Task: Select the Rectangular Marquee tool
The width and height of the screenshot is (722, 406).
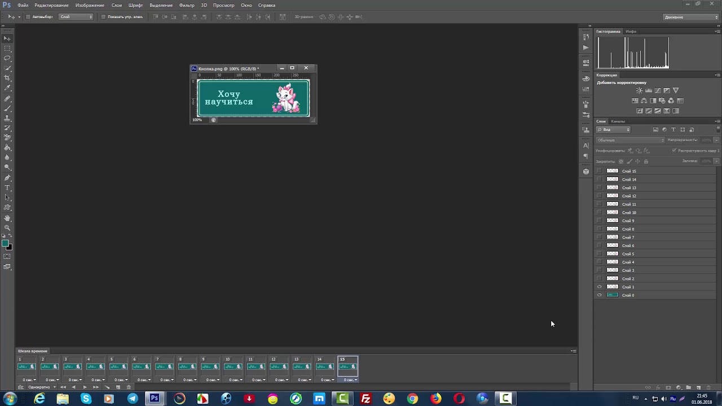Action: click(x=7, y=48)
